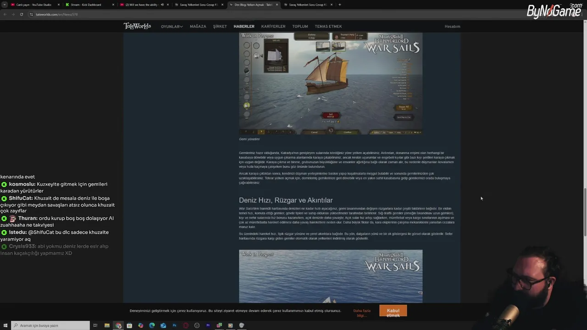The height and width of the screenshot is (330, 587).
Task: Go back to the previous page
Action: point(5,14)
